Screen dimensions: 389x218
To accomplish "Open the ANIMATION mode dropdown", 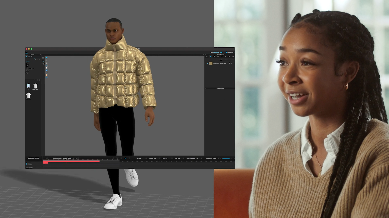I will 230,52.
